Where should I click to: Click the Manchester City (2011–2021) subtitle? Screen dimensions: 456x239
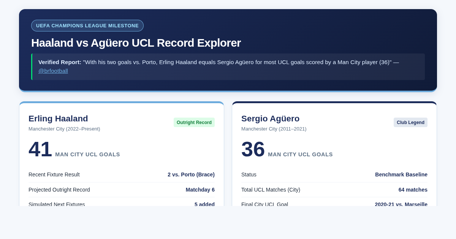tap(274, 129)
